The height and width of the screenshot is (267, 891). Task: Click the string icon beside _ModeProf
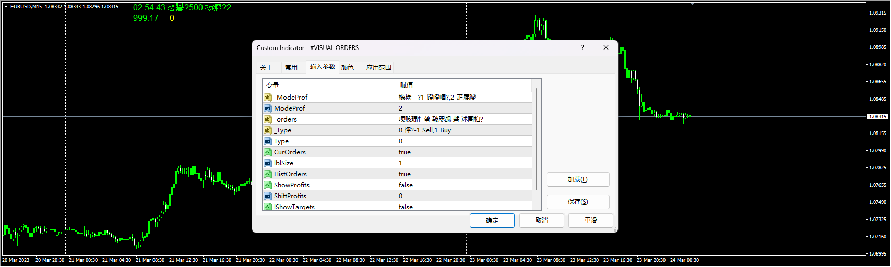(267, 98)
